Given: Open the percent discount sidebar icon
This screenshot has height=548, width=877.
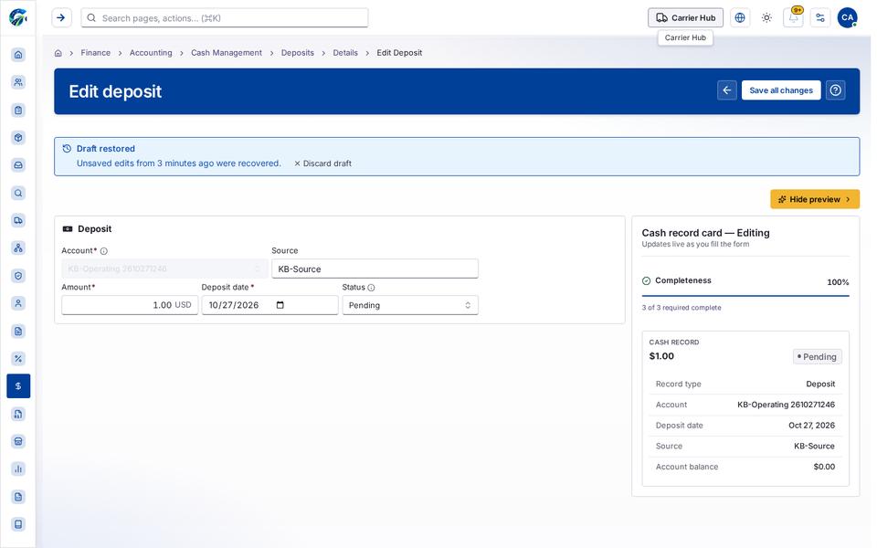Looking at the screenshot, I should [18, 358].
